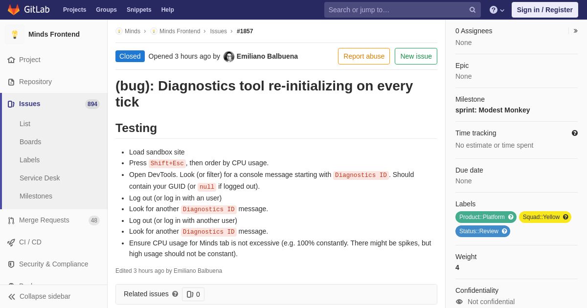Open the Projects menu
The width and height of the screenshot is (587, 308).
(74, 10)
